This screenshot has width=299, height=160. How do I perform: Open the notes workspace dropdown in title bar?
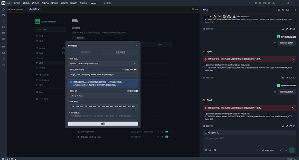[x=95, y=3]
